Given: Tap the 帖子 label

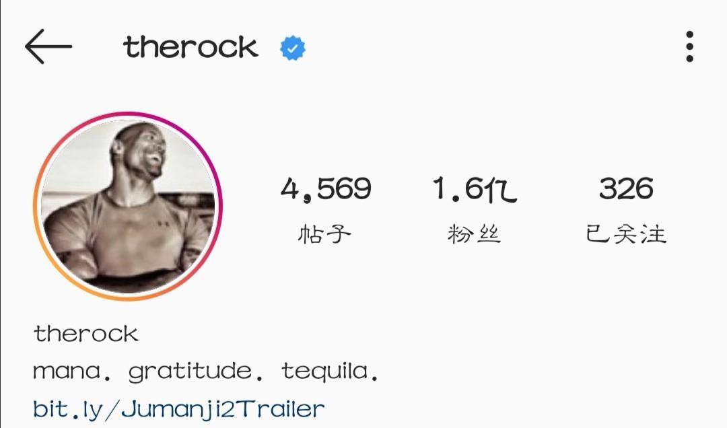Looking at the screenshot, I should point(324,234).
